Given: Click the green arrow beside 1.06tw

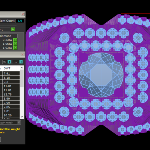Looking at the screenshot, I should [15, 44].
